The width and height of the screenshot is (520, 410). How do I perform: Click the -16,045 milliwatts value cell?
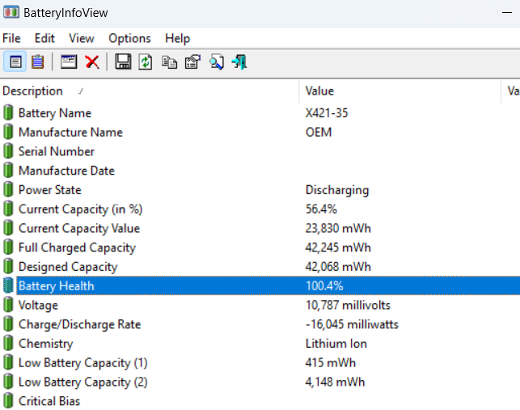click(x=352, y=324)
